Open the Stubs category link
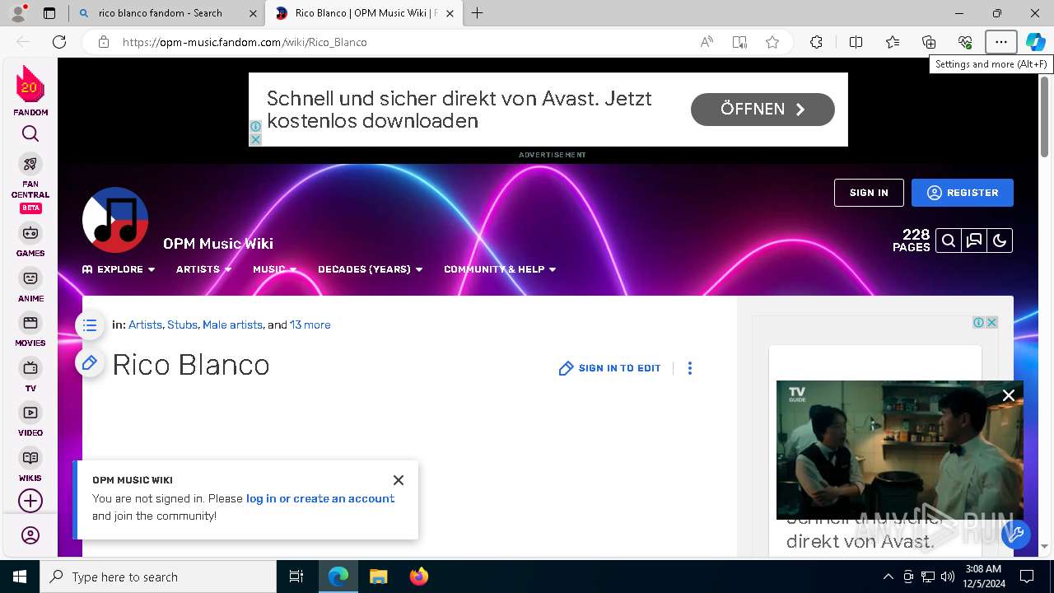This screenshot has width=1054, height=593. point(182,325)
